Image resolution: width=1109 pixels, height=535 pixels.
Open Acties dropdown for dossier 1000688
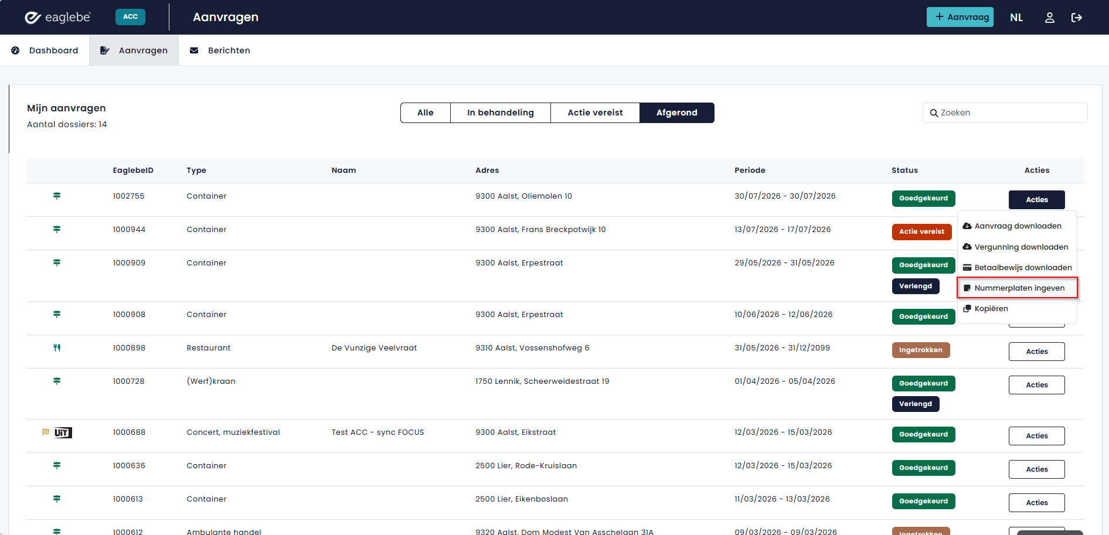click(1036, 436)
